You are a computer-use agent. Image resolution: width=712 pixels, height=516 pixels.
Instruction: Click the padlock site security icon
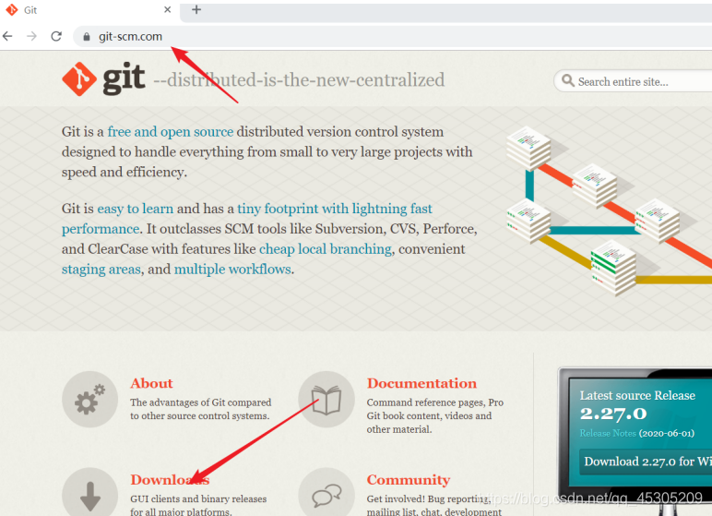pyautogui.click(x=87, y=37)
